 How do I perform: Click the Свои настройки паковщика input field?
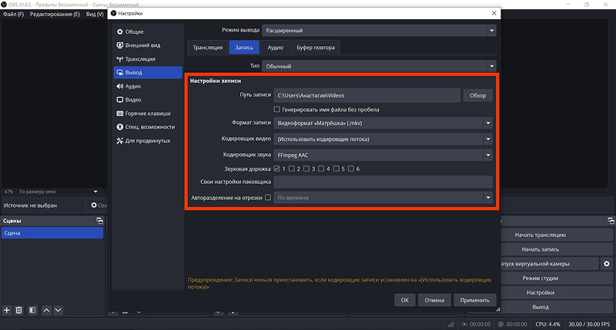point(383,182)
